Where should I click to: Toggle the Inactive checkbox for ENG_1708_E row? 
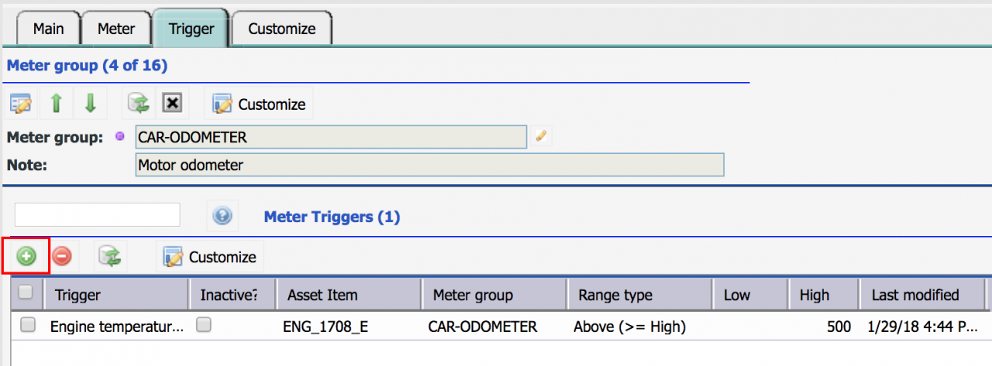[x=204, y=326]
